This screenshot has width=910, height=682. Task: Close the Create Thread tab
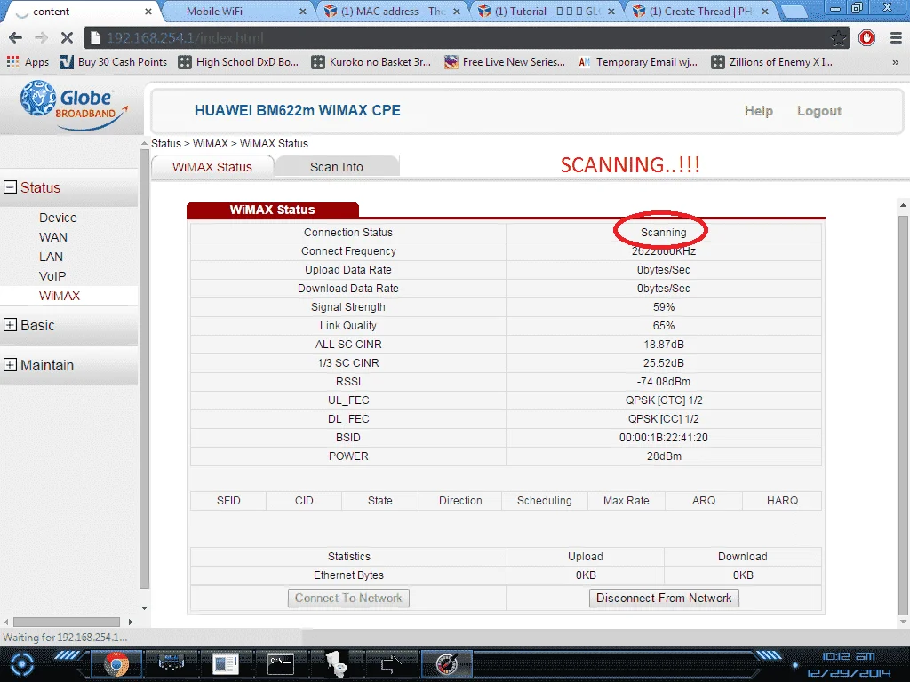[765, 11]
